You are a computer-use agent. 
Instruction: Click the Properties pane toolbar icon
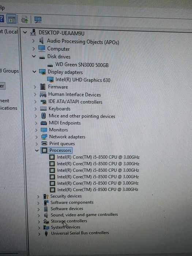(x=12, y=19)
